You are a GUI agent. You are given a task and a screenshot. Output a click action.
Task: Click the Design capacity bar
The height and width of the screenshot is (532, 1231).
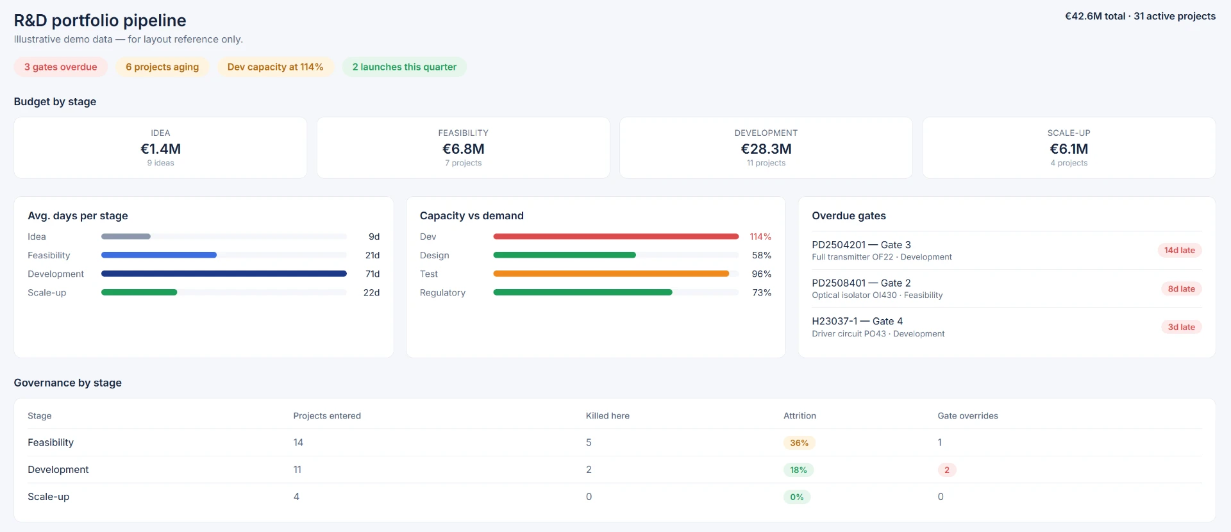coord(565,255)
